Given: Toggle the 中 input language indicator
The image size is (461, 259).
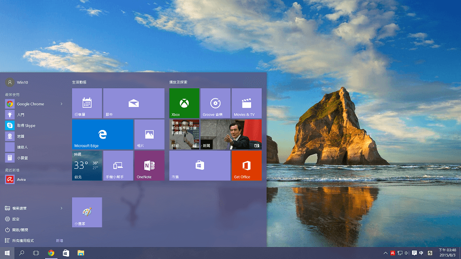Looking at the screenshot, I should [x=421, y=253].
